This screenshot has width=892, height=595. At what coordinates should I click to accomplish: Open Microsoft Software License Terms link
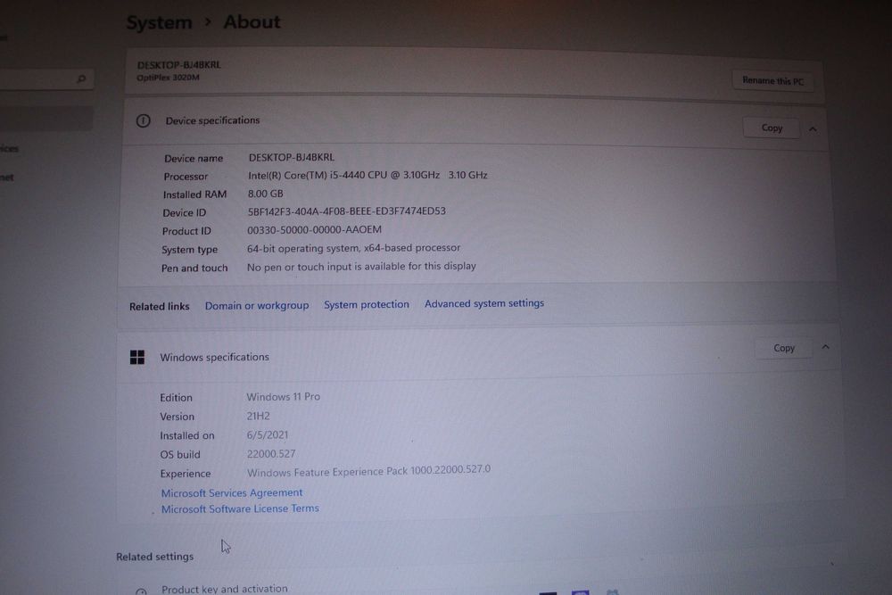(240, 508)
